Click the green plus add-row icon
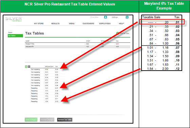Screen dimensions: 190x128 point(26,67)
